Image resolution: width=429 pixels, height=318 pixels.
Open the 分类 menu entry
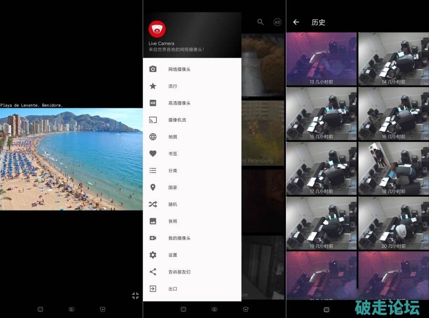click(x=173, y=170)
